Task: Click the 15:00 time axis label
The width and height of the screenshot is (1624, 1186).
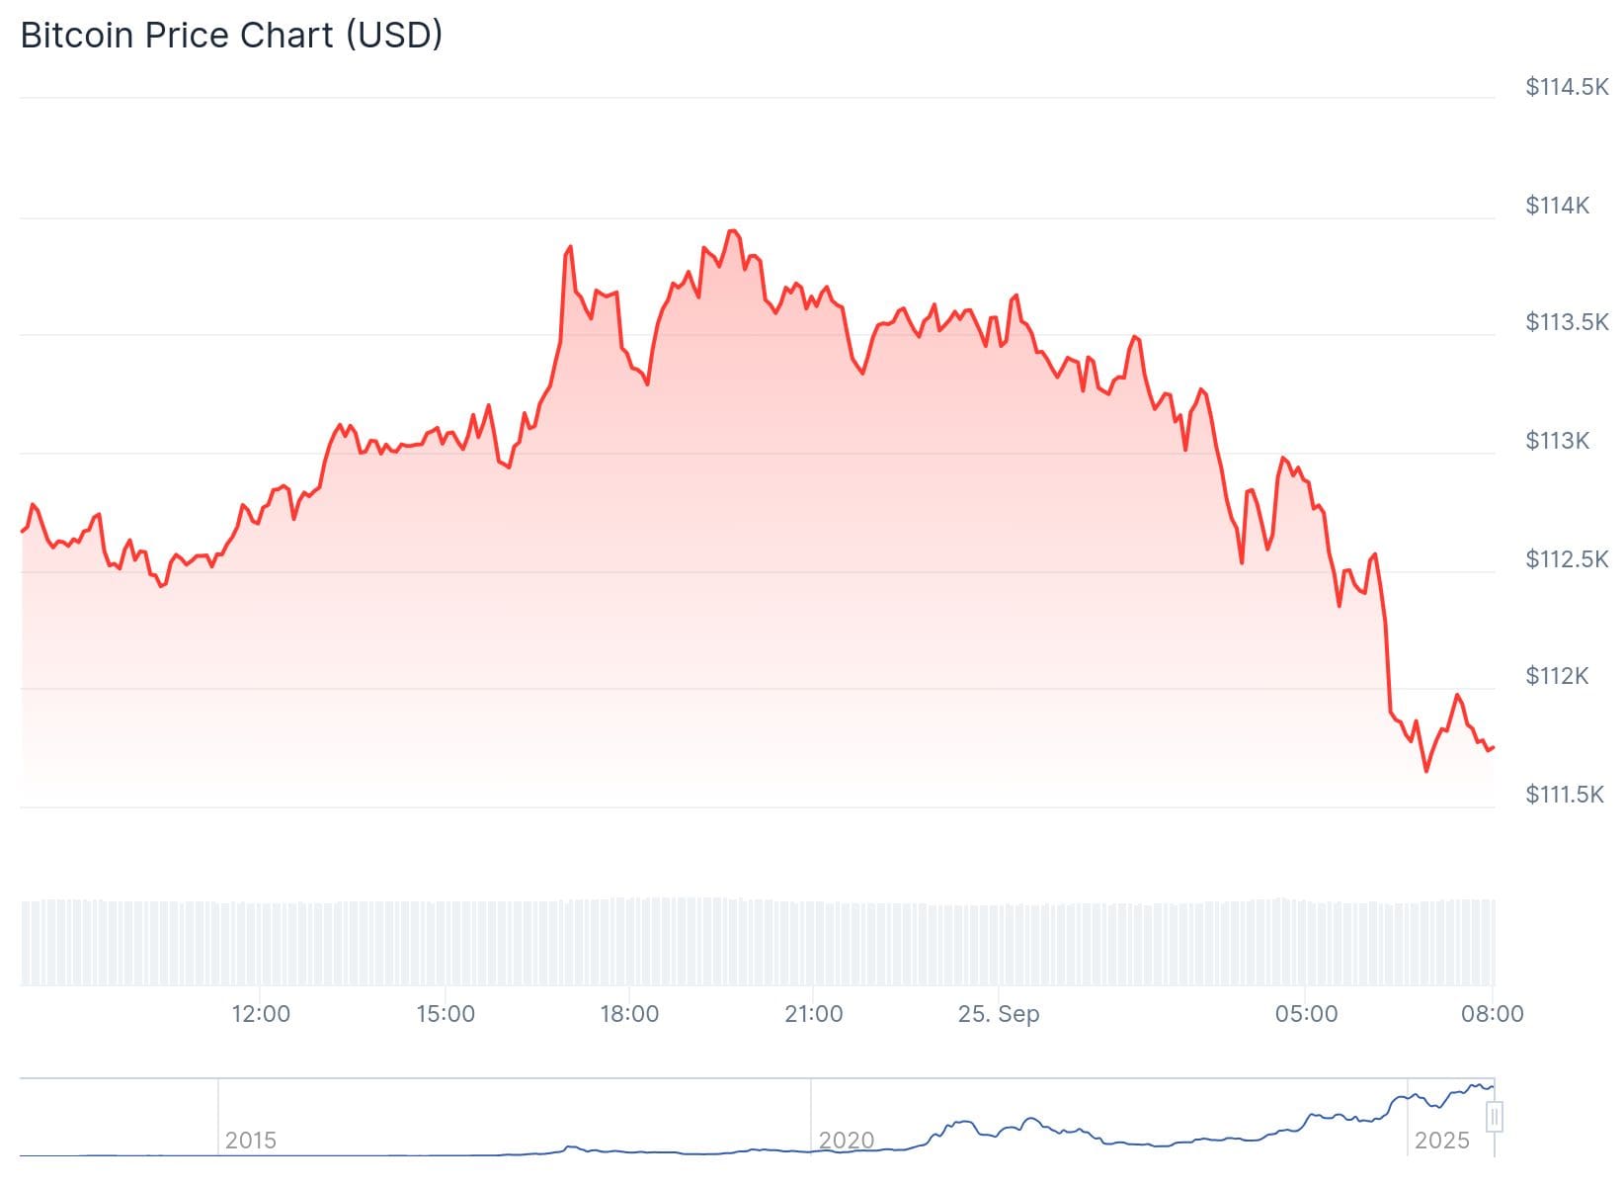Action: click(x=446, y=1014)
